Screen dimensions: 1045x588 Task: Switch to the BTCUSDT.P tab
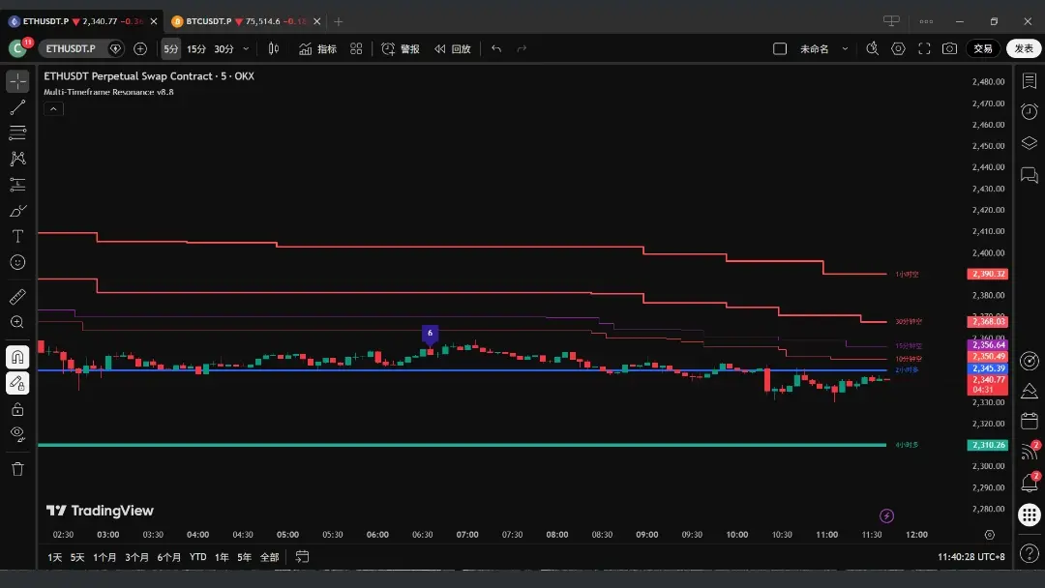click(x=208, y=21)
